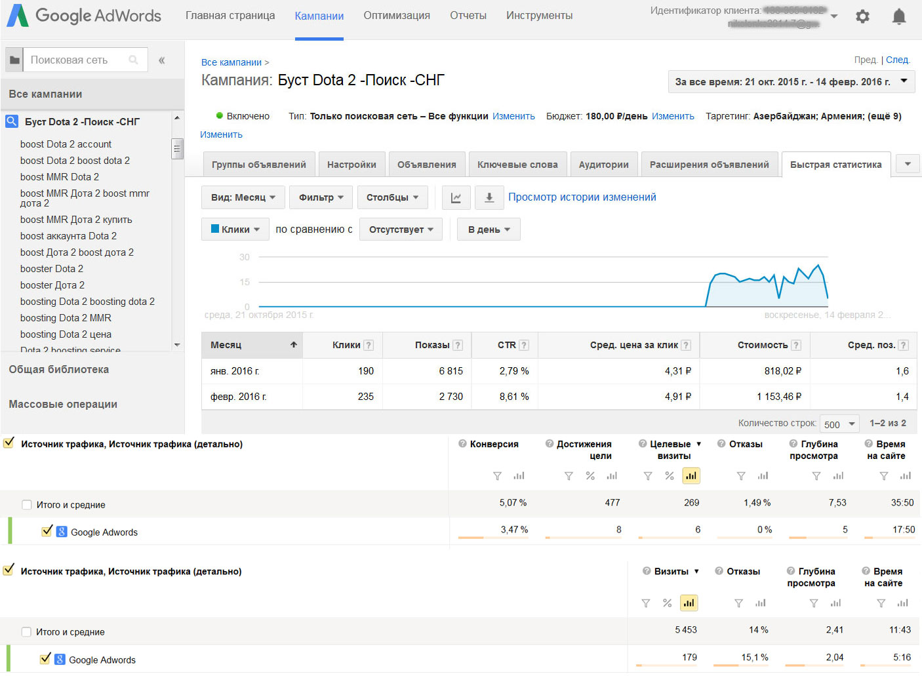This screenshot has width=922, height=676.
Task: Click the Google AdWords logo
Action: (84, 16)
